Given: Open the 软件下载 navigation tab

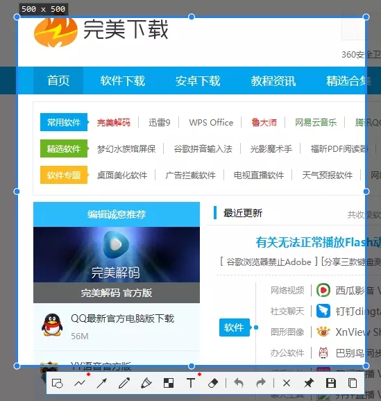Looking at the screenshot, I should coord(122,80).
